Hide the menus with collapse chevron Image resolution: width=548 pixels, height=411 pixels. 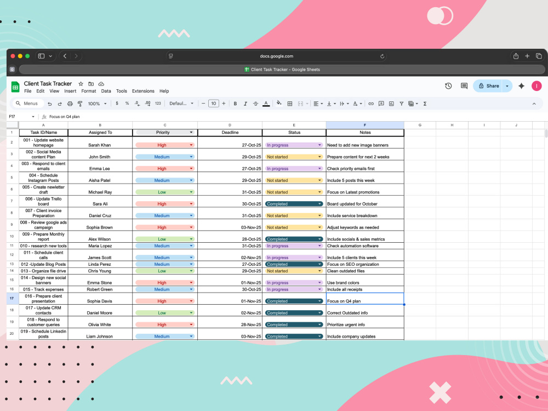[534, 104]
